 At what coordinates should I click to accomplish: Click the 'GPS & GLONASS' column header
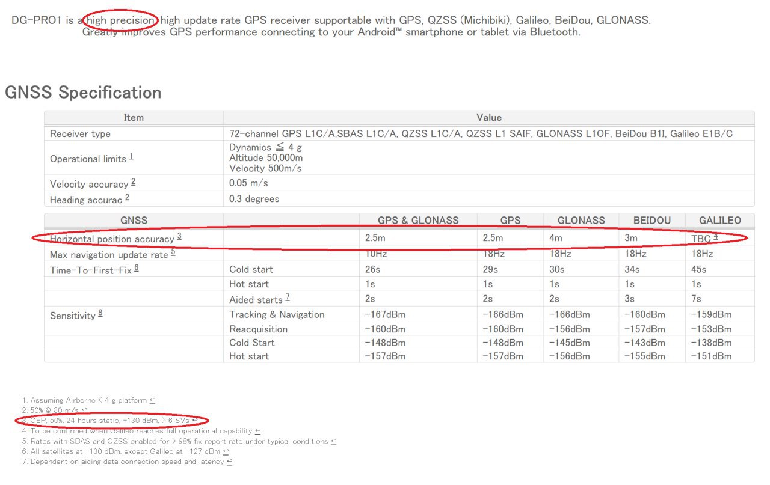[418, 221]
